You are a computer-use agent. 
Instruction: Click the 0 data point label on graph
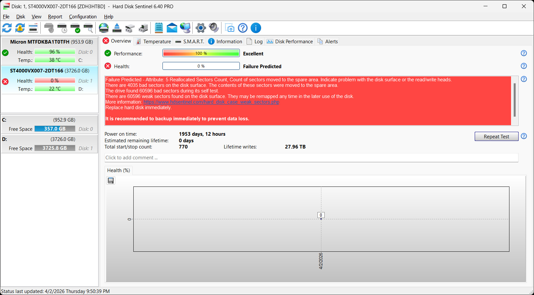click(x=321, y=215)
